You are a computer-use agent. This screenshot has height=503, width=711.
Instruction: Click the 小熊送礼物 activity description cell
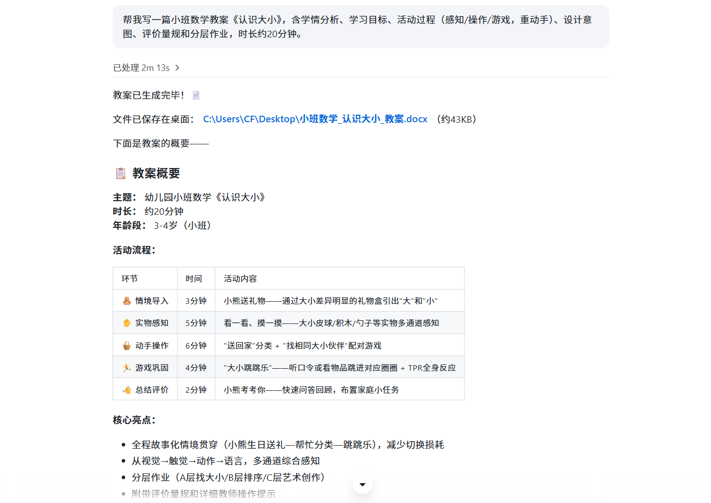tap(339, 301)
